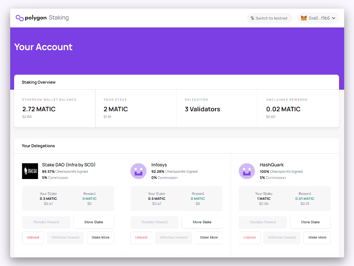354x266 pixels.
Task: Select HashQuark 0.01 MATIC reward value
Action: tap(305, 199)
